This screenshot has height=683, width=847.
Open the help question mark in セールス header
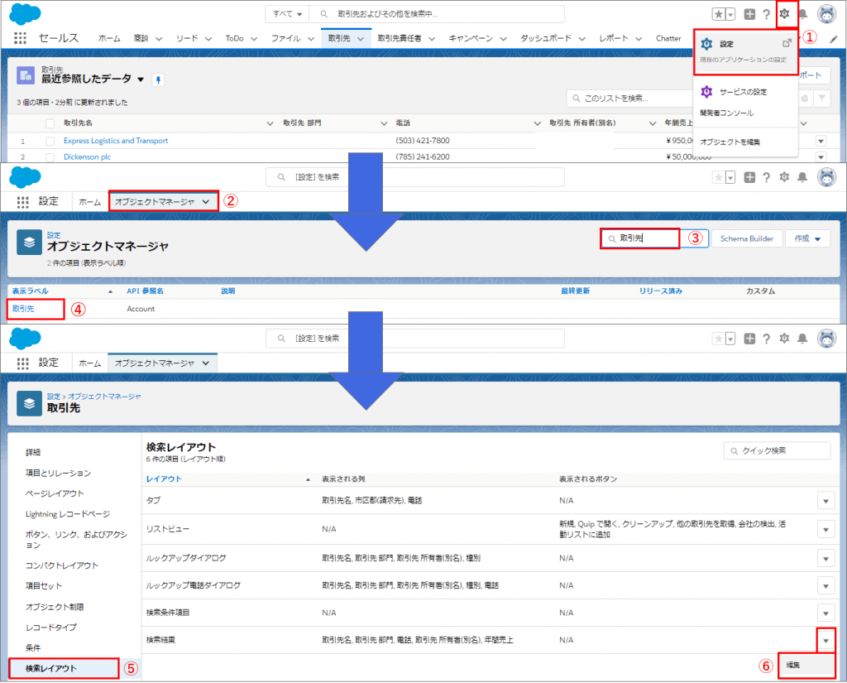coord(766,15)
